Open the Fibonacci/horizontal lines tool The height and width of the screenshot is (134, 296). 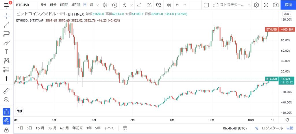pyautogui.click(x=6, y=34)
